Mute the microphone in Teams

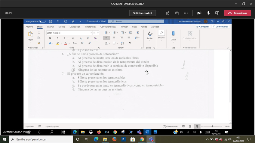pyautogui.click(x=208, y=13)
